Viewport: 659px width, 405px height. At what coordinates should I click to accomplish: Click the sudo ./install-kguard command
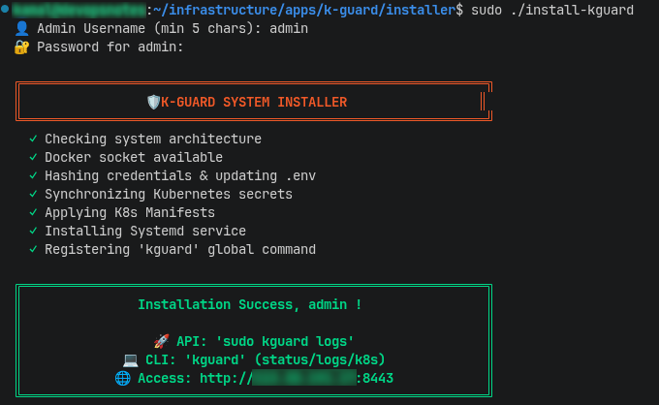552,10
